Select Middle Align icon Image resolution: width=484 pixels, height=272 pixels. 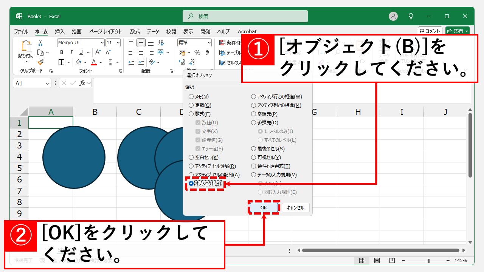tap(141, 43)
